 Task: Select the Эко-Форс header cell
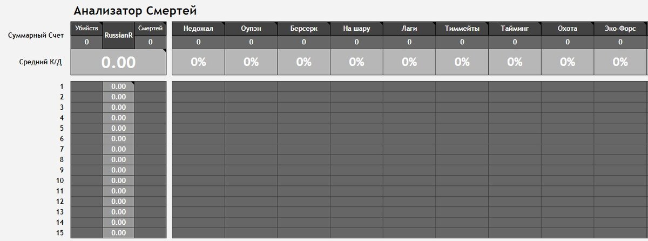(x=620, y=29)
